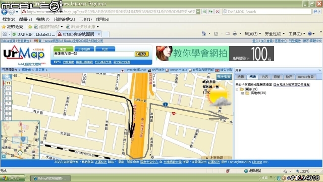This screenshot has width=323, height=182.
Task: Open the 工具(O) command bar dropdown
Action: point(297,33)
